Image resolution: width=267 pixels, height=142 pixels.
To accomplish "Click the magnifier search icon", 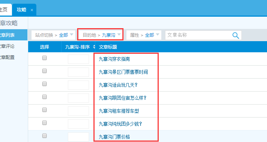I will pyautogui.click(x=236, y=36).
